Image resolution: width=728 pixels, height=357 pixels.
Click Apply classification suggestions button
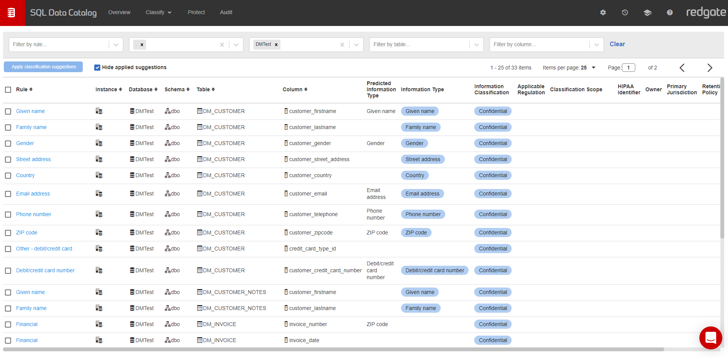[x=43, y=67]
